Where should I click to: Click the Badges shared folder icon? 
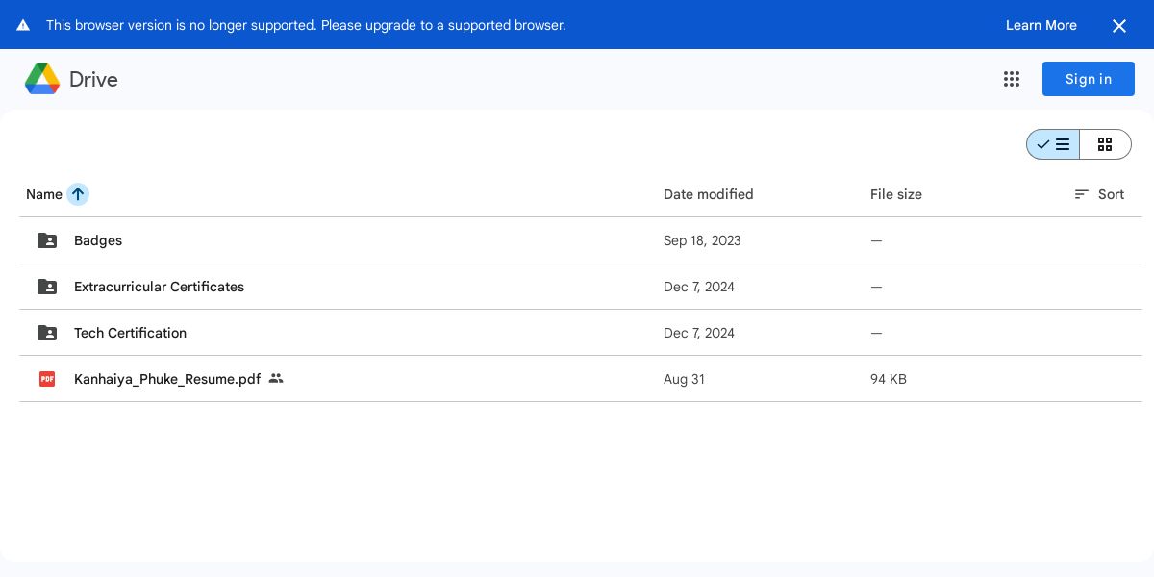47,240
